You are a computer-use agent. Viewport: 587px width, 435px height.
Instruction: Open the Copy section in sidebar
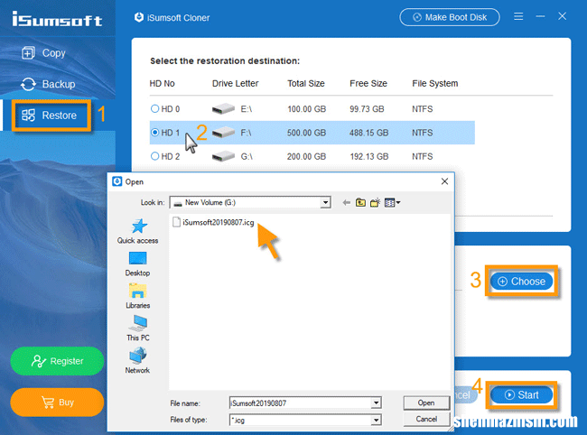coord(44,53)
